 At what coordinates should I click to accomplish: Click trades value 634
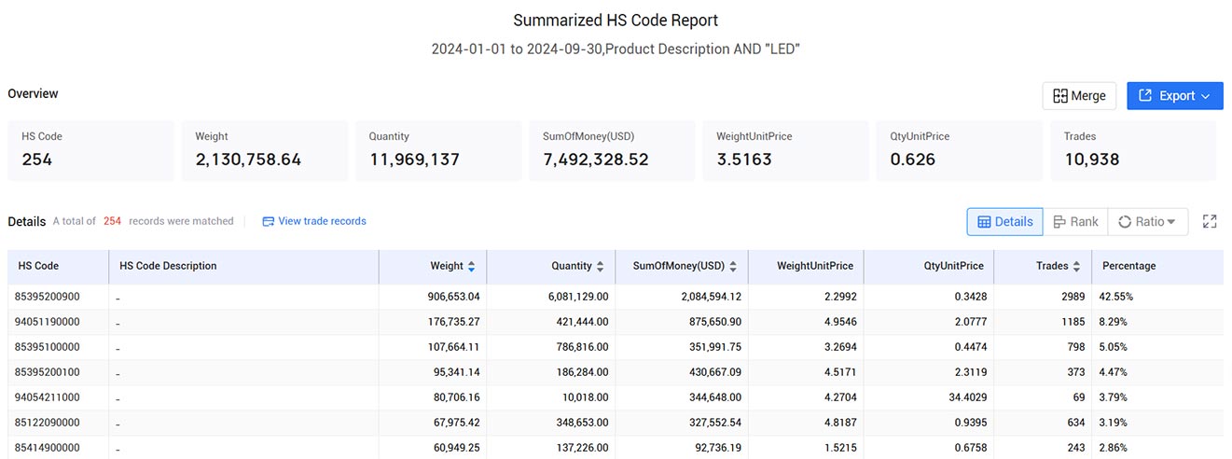click(1076, 423)
